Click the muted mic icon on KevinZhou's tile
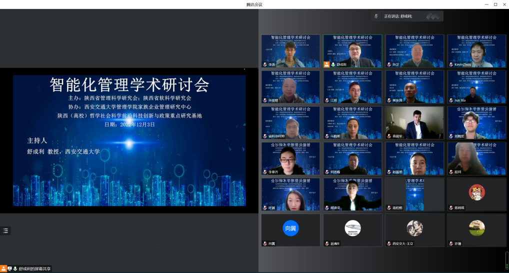Viewport: 509px width, 273px height. [450, 64]
